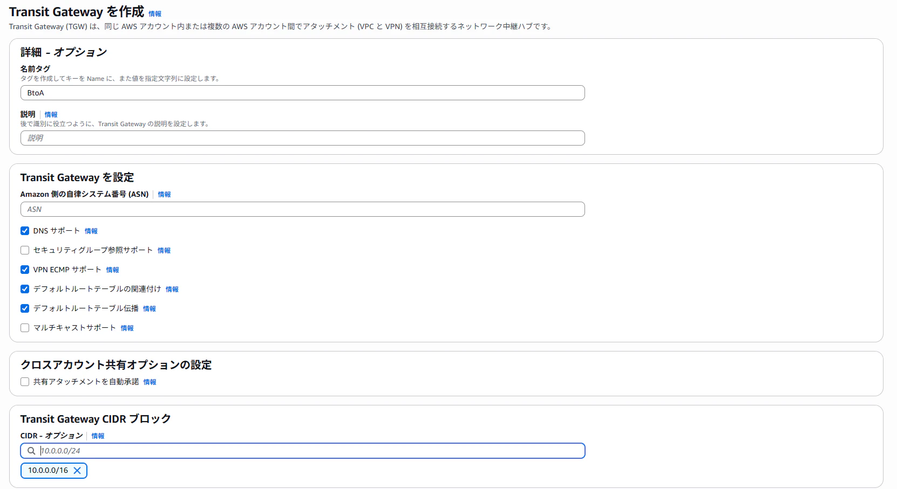This screenshot has height=489, width=897.
Task: Open 情報 beside VPN ECMP サポート
Action: pyautogui.click(x=112, y=270)
